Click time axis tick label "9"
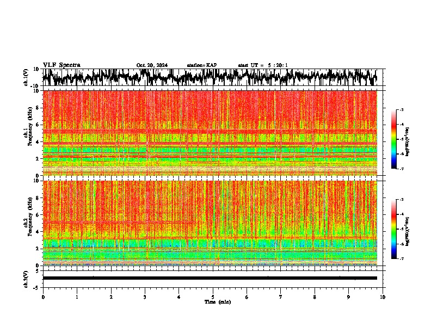 pyautogui.click(x=348, y=297)
